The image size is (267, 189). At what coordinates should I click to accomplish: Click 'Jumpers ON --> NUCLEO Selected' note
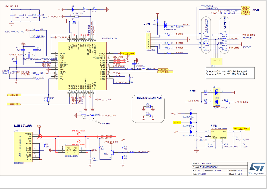coord(226,72)
